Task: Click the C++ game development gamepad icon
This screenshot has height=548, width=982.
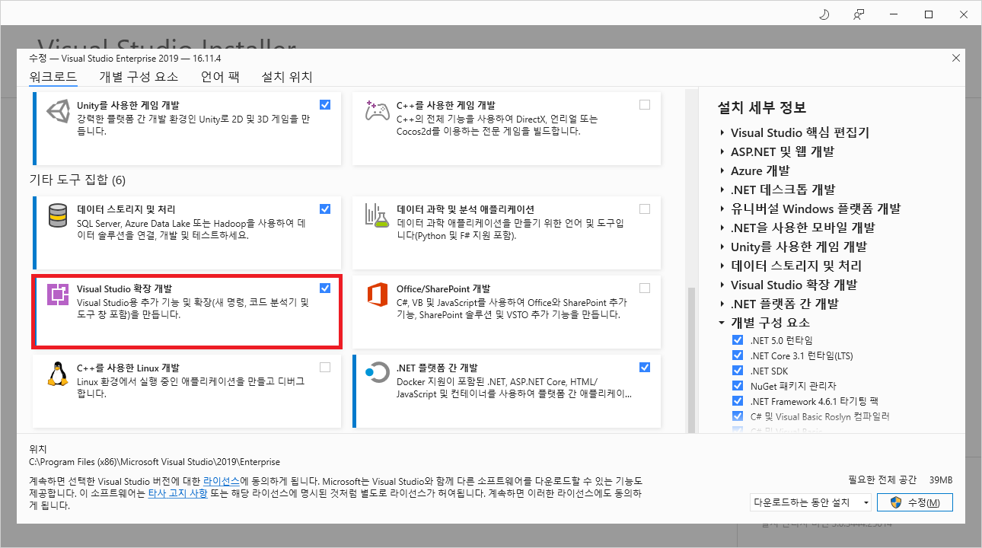Action: point(377,111)
